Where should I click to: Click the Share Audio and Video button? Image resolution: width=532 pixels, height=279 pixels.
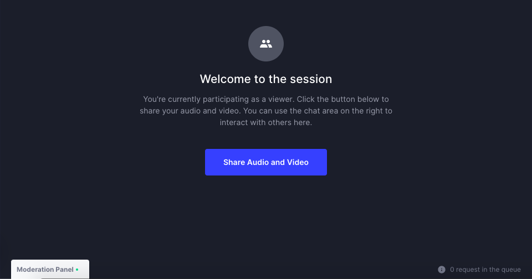(265, 162)
